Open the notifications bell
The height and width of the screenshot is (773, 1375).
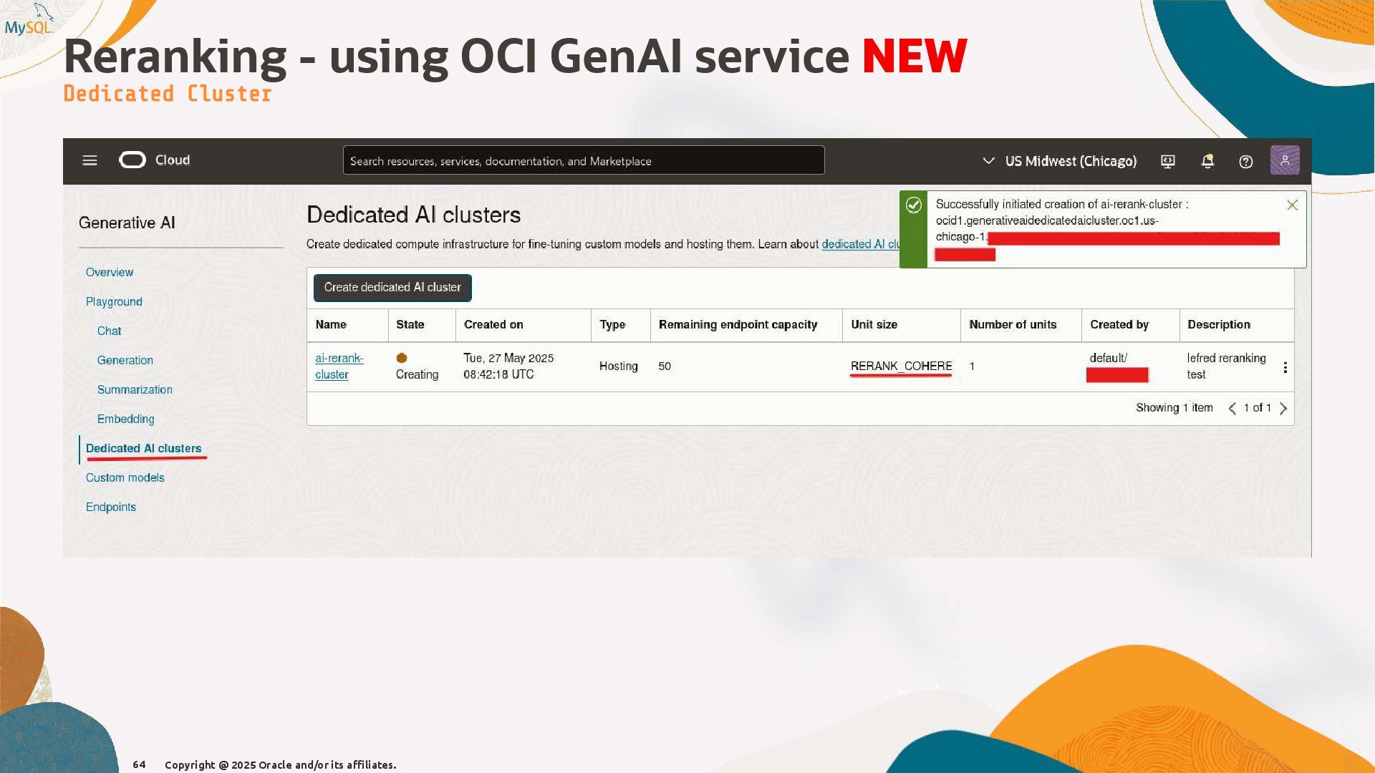pyautogui.click(x=1207, y=161)
